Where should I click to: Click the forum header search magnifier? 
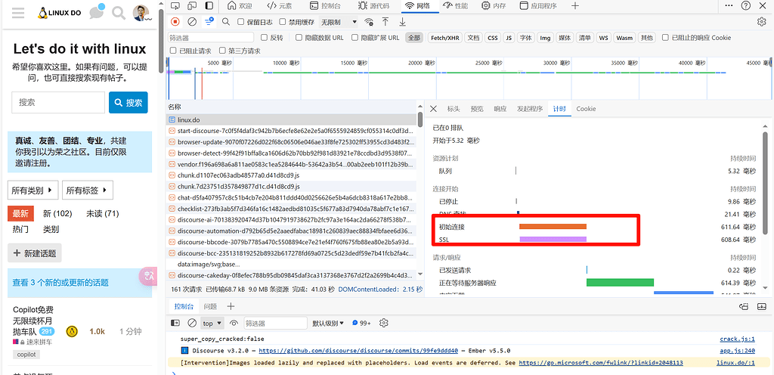tap(119, 13)
